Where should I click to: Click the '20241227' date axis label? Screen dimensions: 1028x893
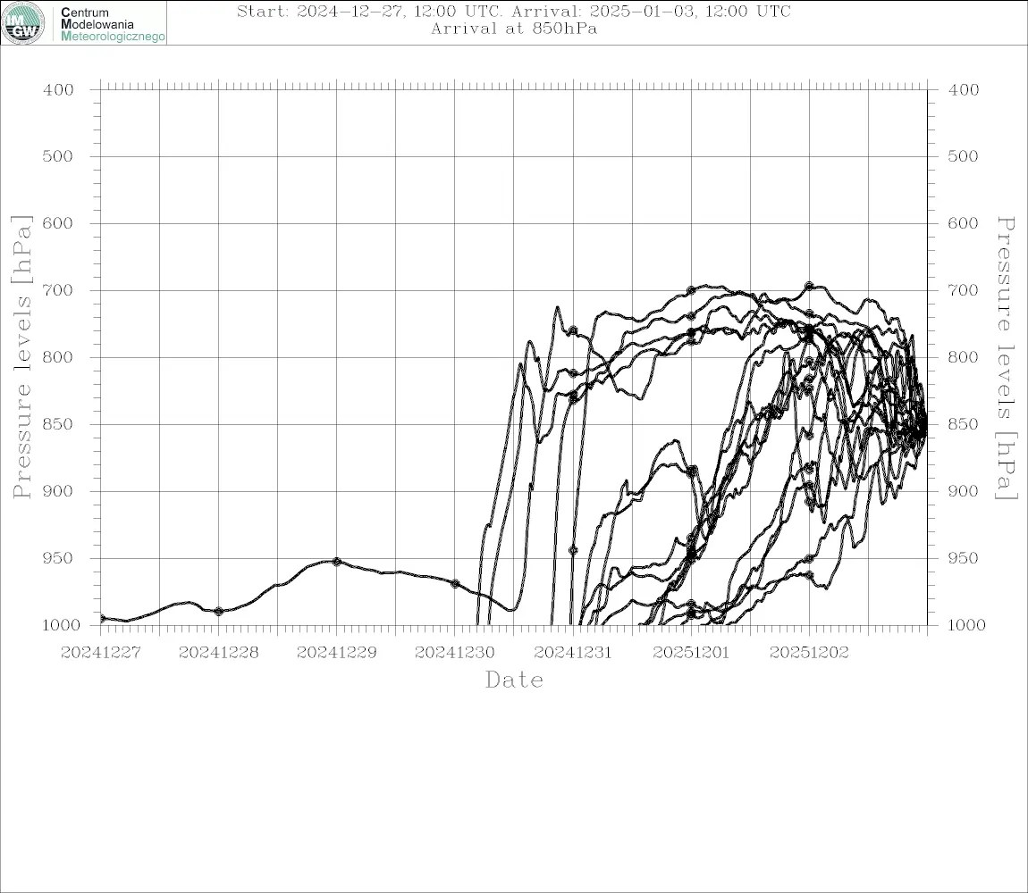[101, 653]
